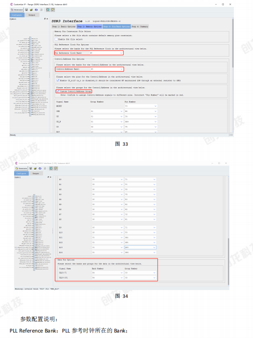Click the Generate button in figure 34 window

(x=21, y=169)
